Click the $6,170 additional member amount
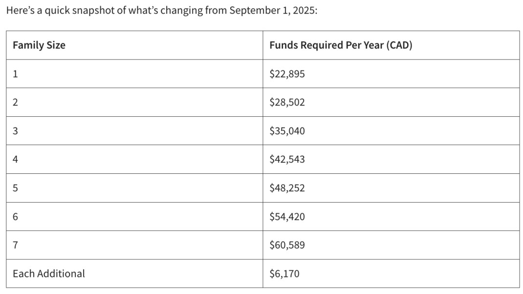The image size is (523, 294). pos(284,273)
